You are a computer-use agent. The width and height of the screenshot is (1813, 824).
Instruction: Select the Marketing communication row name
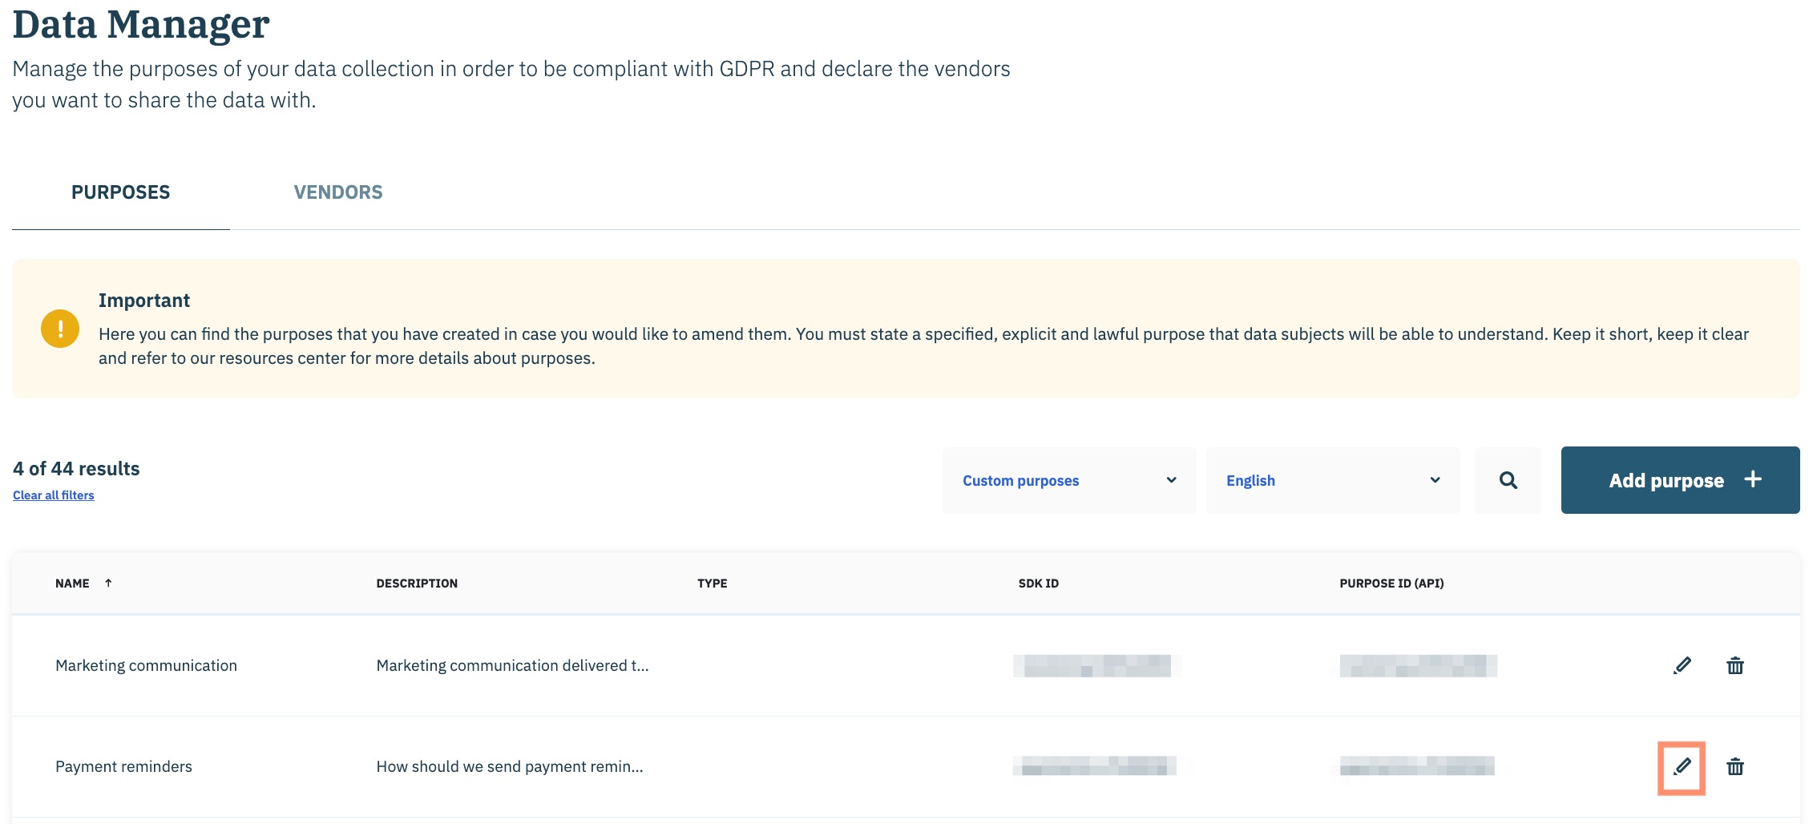146,665
